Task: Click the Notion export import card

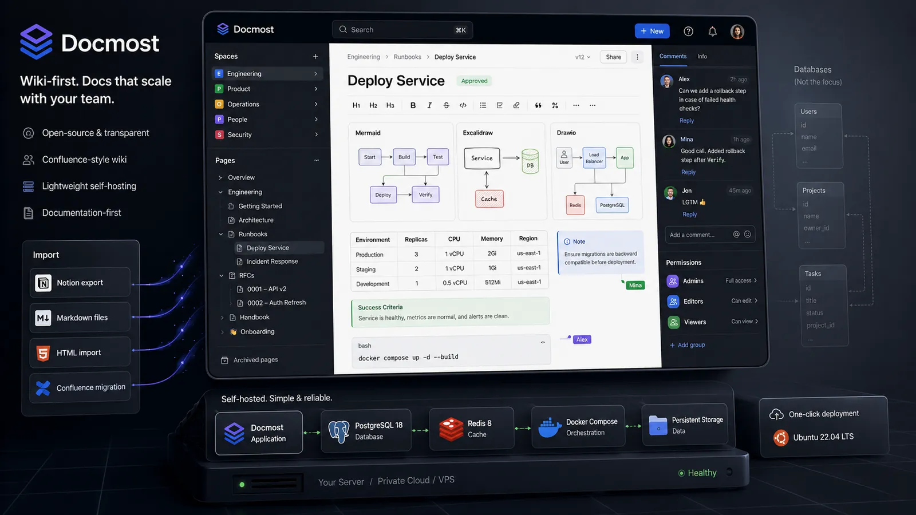Action: pos(80,283)
